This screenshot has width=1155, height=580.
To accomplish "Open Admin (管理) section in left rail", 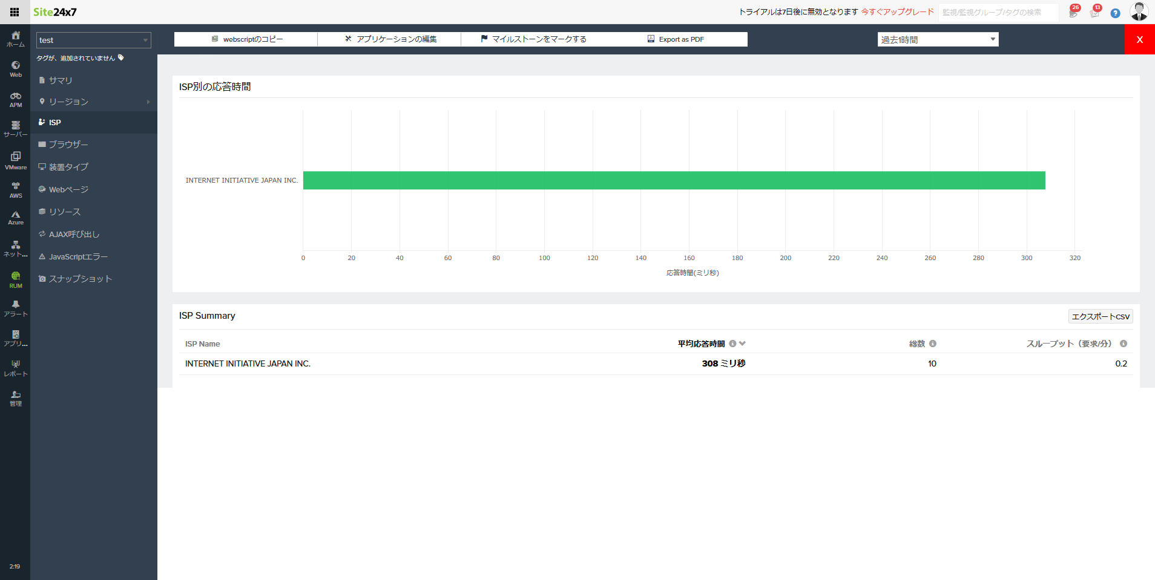I will 15,398.
